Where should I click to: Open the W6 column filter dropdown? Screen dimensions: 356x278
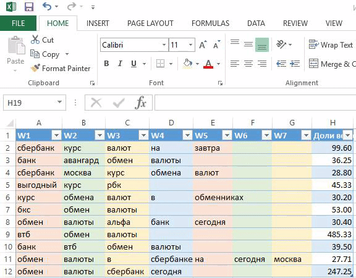[266, 136]
